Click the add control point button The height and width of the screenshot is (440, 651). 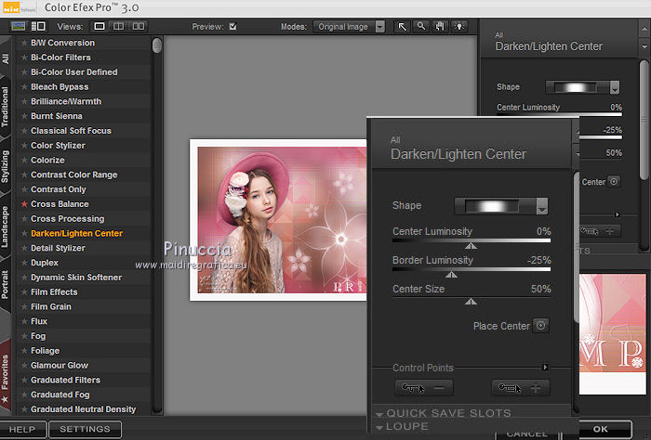[521, 388]
